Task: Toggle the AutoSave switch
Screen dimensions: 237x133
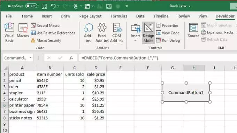Action: point(31,6)
